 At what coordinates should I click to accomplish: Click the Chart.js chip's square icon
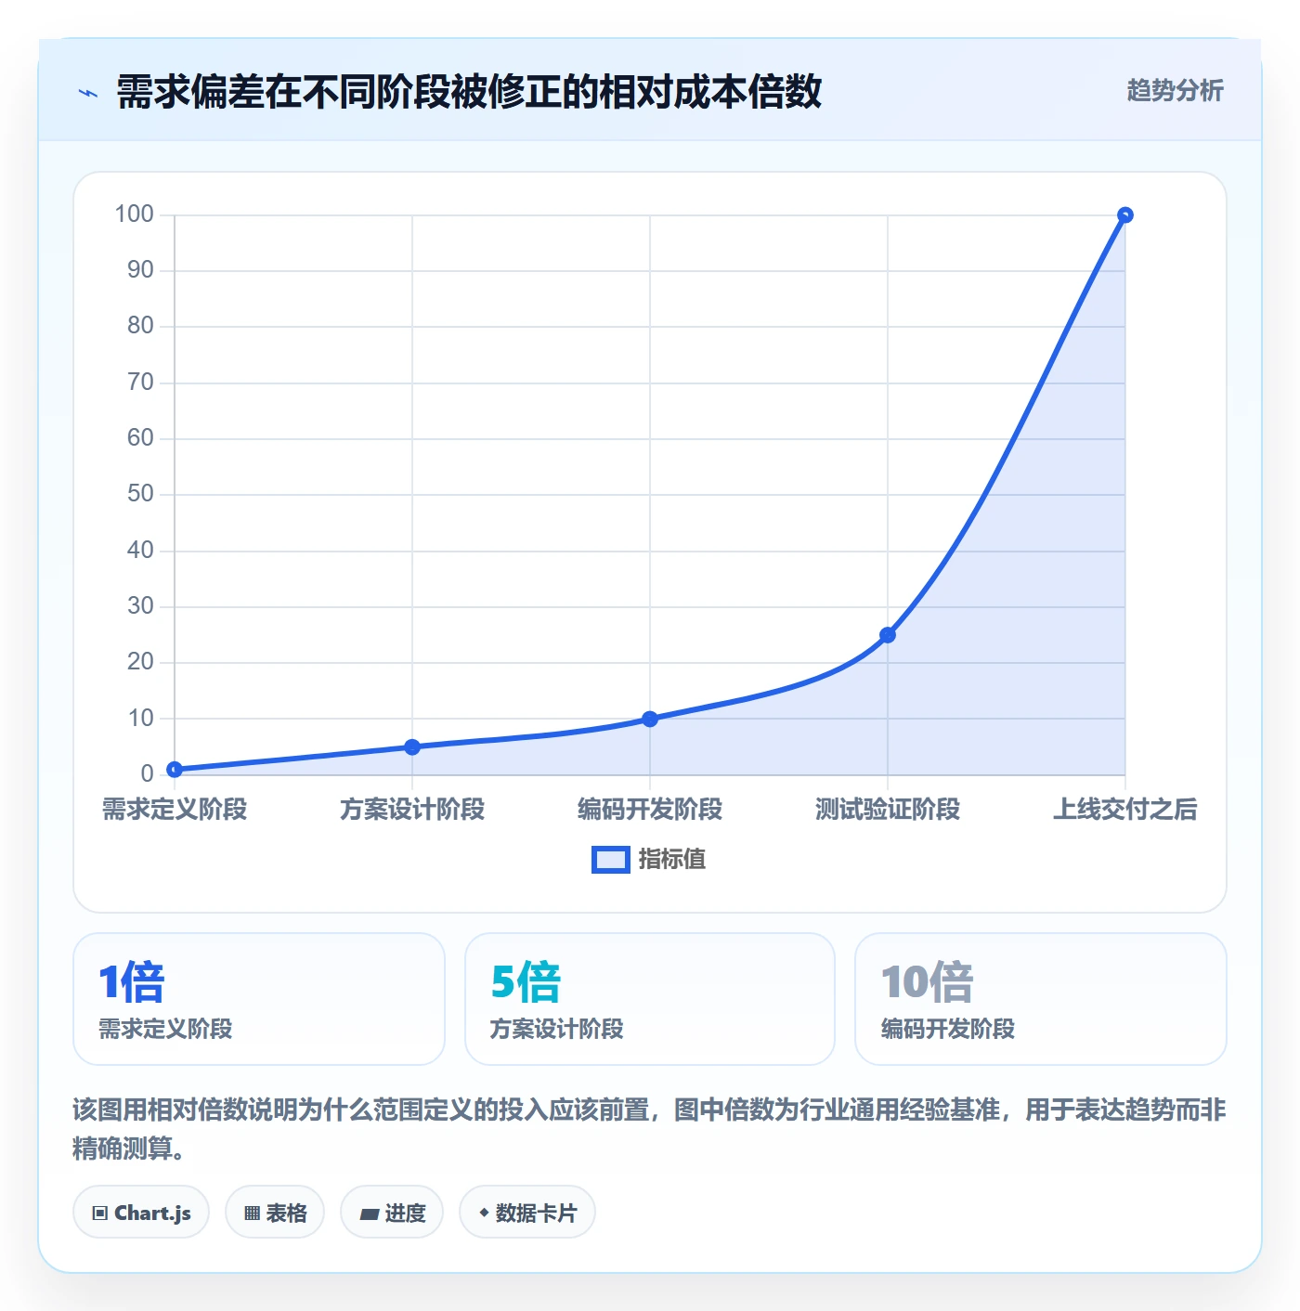pos(100,1214)
